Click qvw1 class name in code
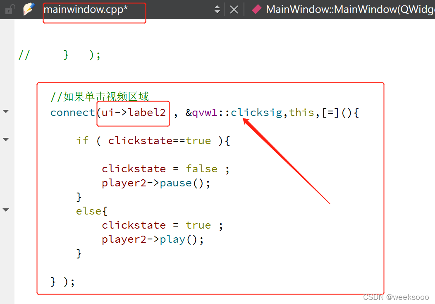Viewport: 435px width, 304px height. click(205, 113)
